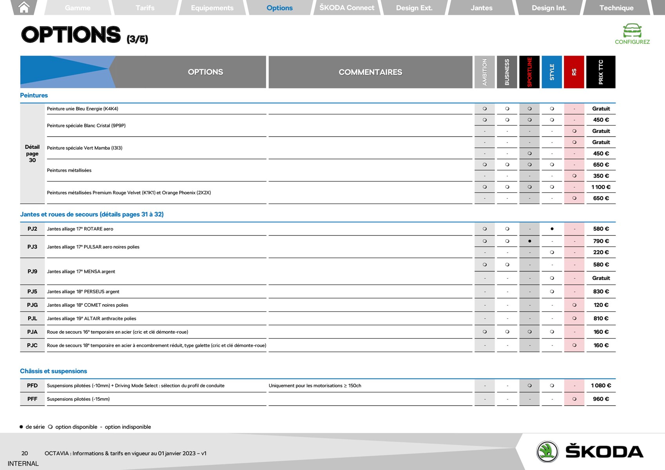The height and width of the screenshot is (470, 665).
Task: Click Jantes alliage 19" ALTAIR anthracite polies
Action: (92, 318)
